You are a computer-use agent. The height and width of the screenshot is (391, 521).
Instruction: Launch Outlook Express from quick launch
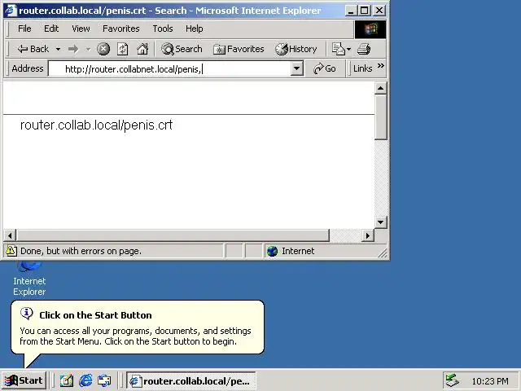(104, 380)
